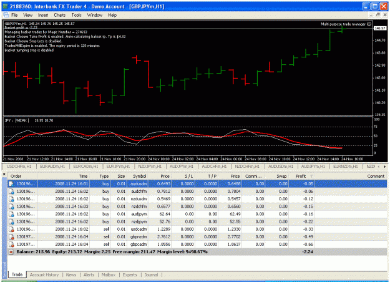The width and height of the screenshot is (390, 282).
Task: Open the Trade terminal tab
Action: (17, 275)
